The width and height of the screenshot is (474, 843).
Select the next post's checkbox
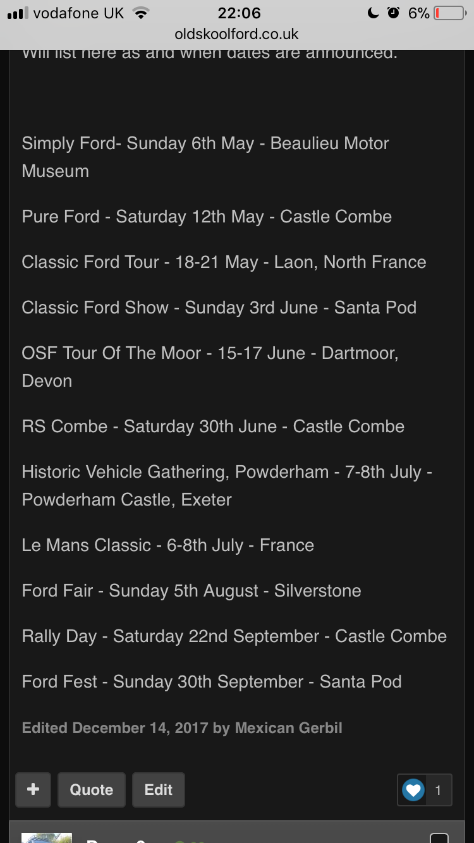click(439, 838)
